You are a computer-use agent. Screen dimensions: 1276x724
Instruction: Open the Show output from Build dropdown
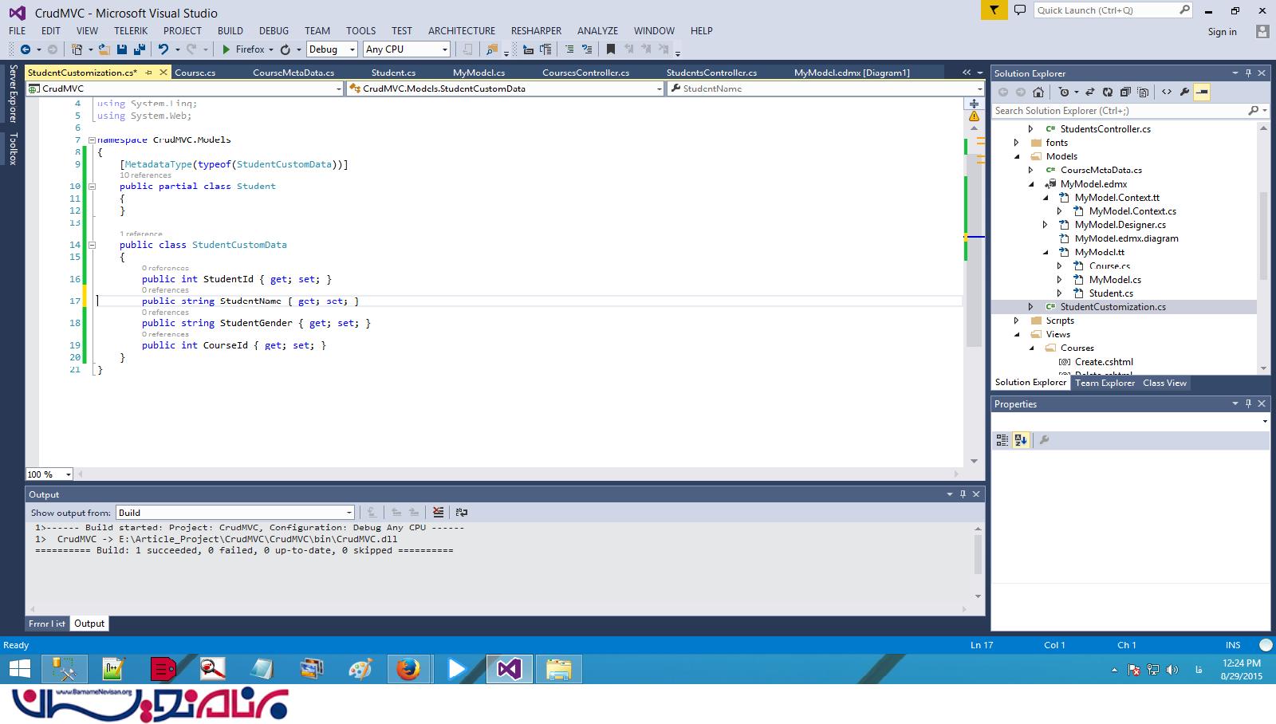[x=349, y=513]
